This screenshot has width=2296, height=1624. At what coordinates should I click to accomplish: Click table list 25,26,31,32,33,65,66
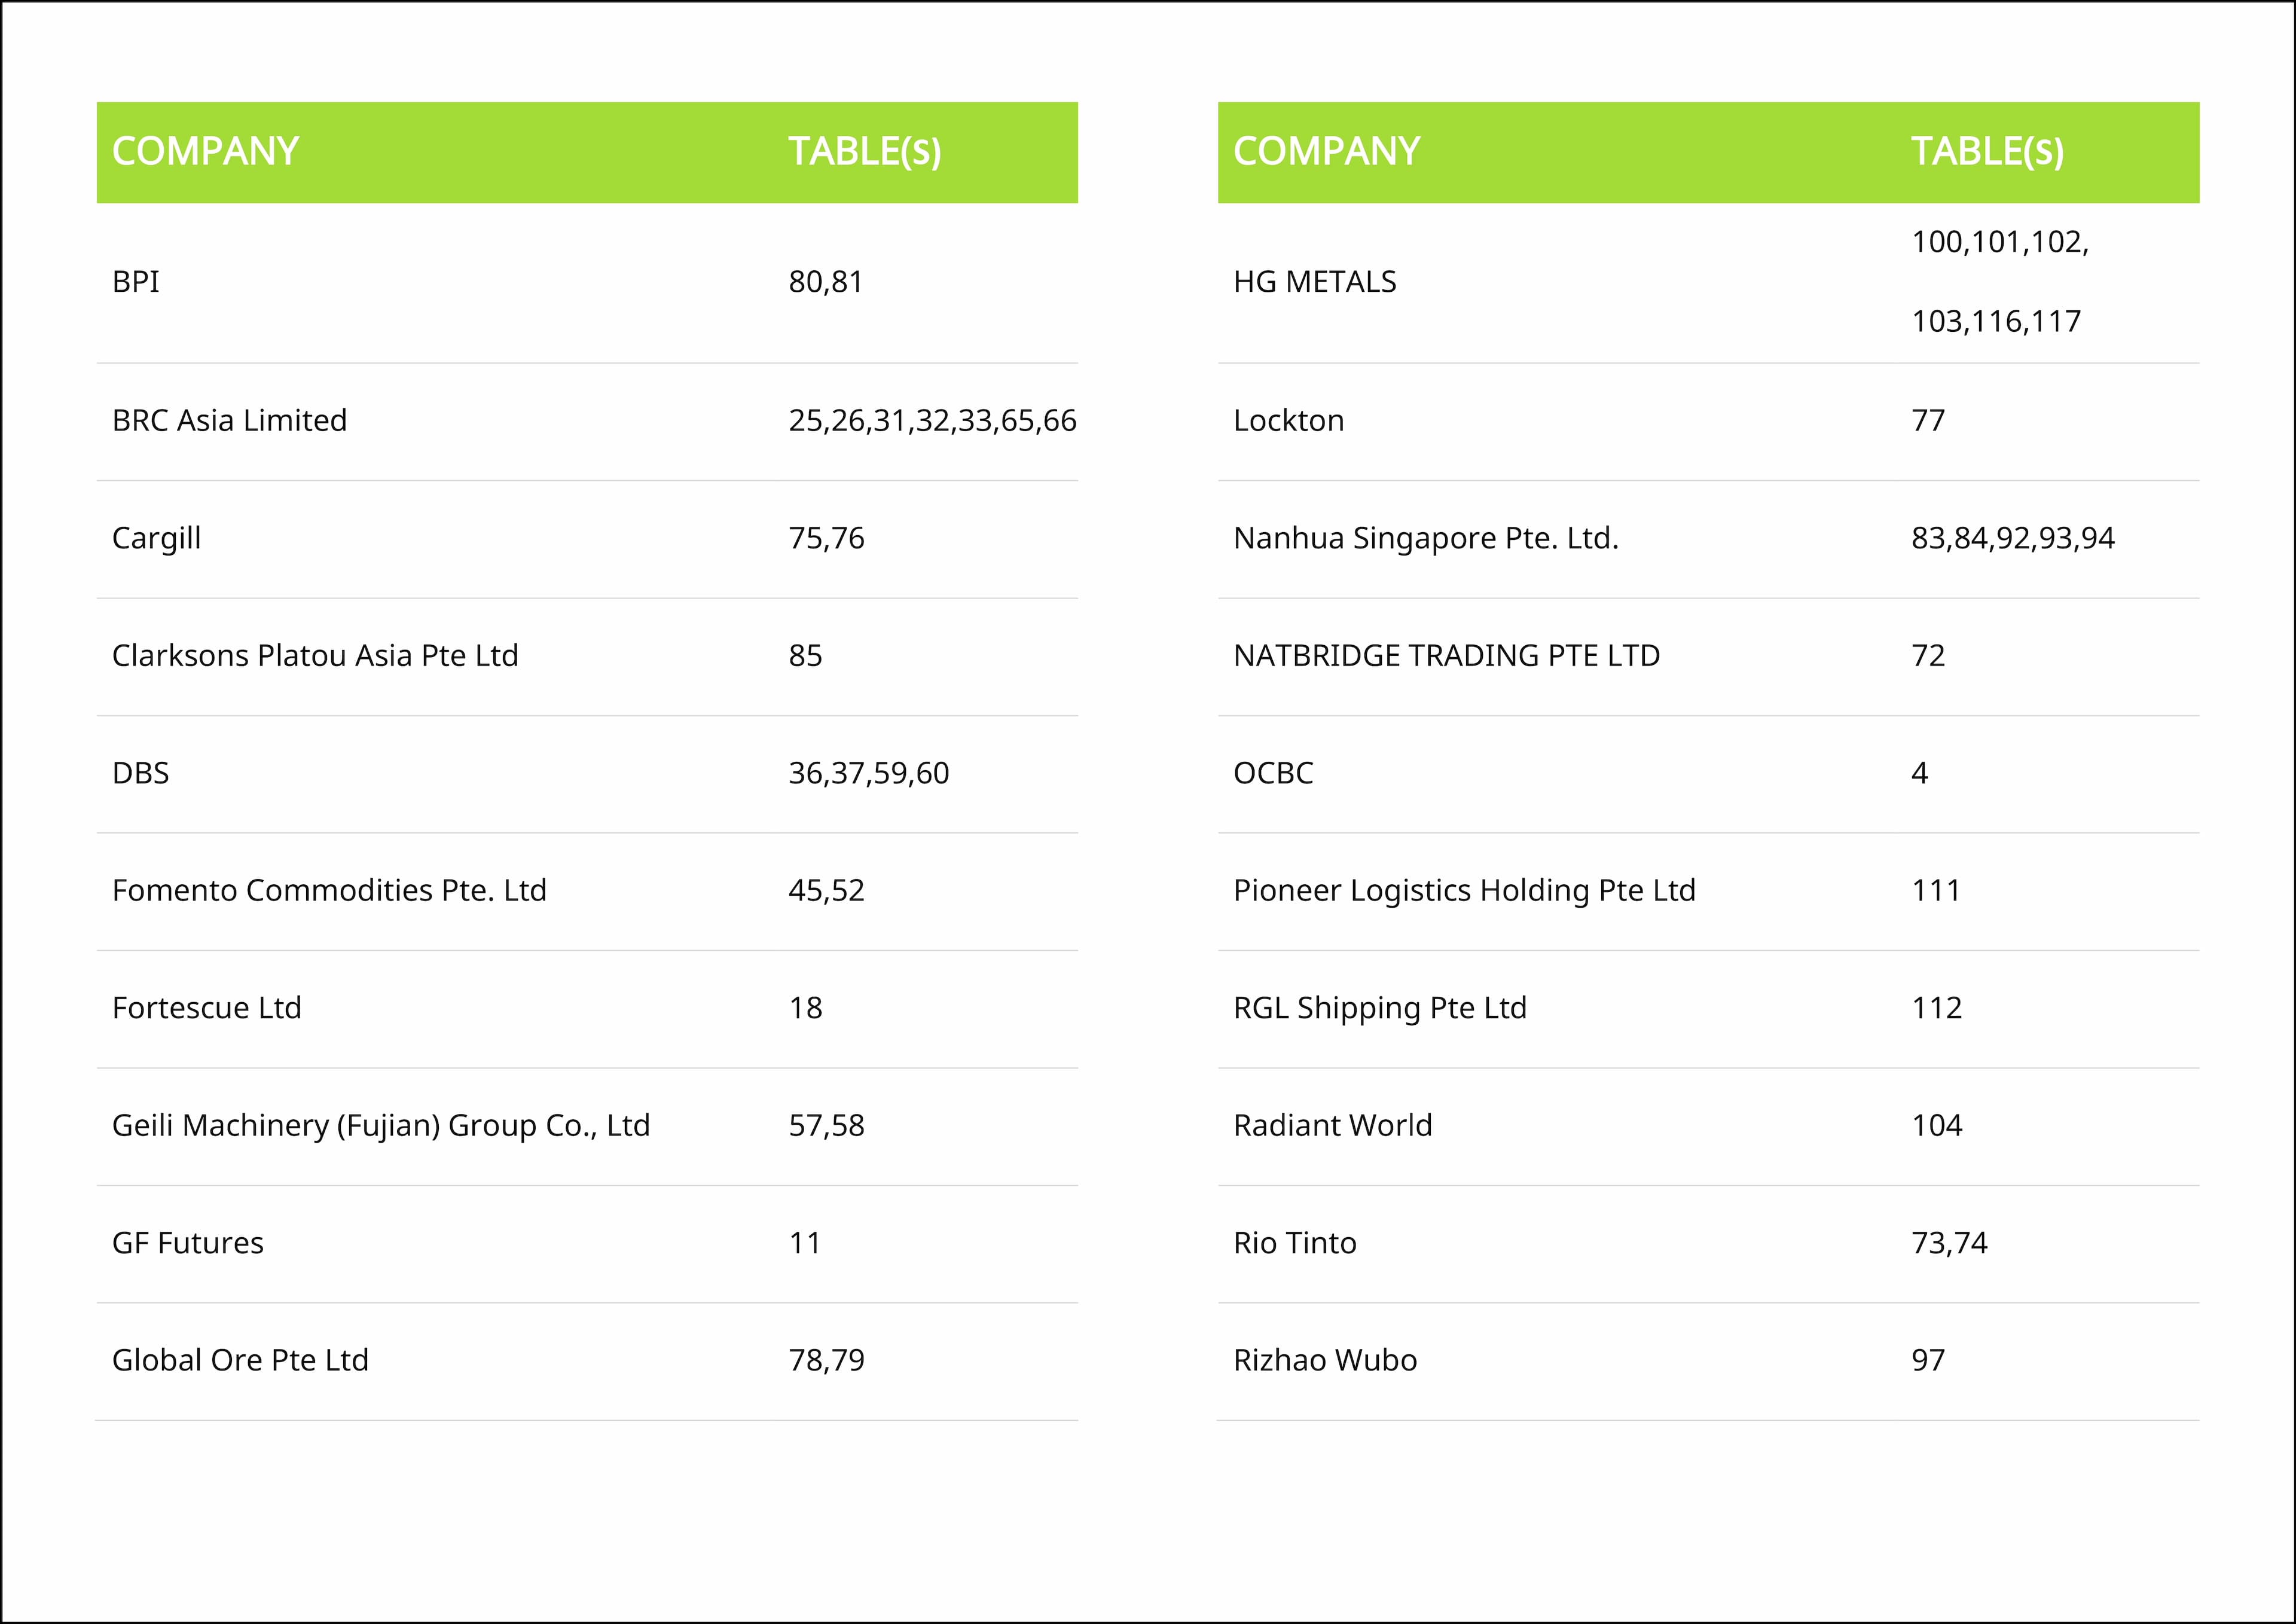(x=932, y=421)
